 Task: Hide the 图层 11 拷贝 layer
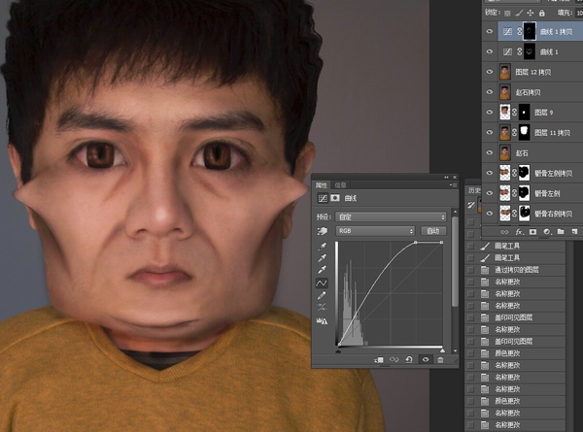click(x=490, y=132)
